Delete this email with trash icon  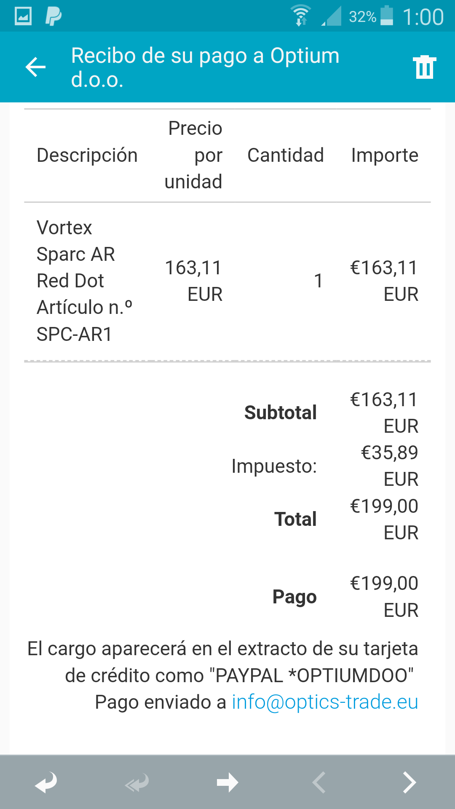[424, 67]
